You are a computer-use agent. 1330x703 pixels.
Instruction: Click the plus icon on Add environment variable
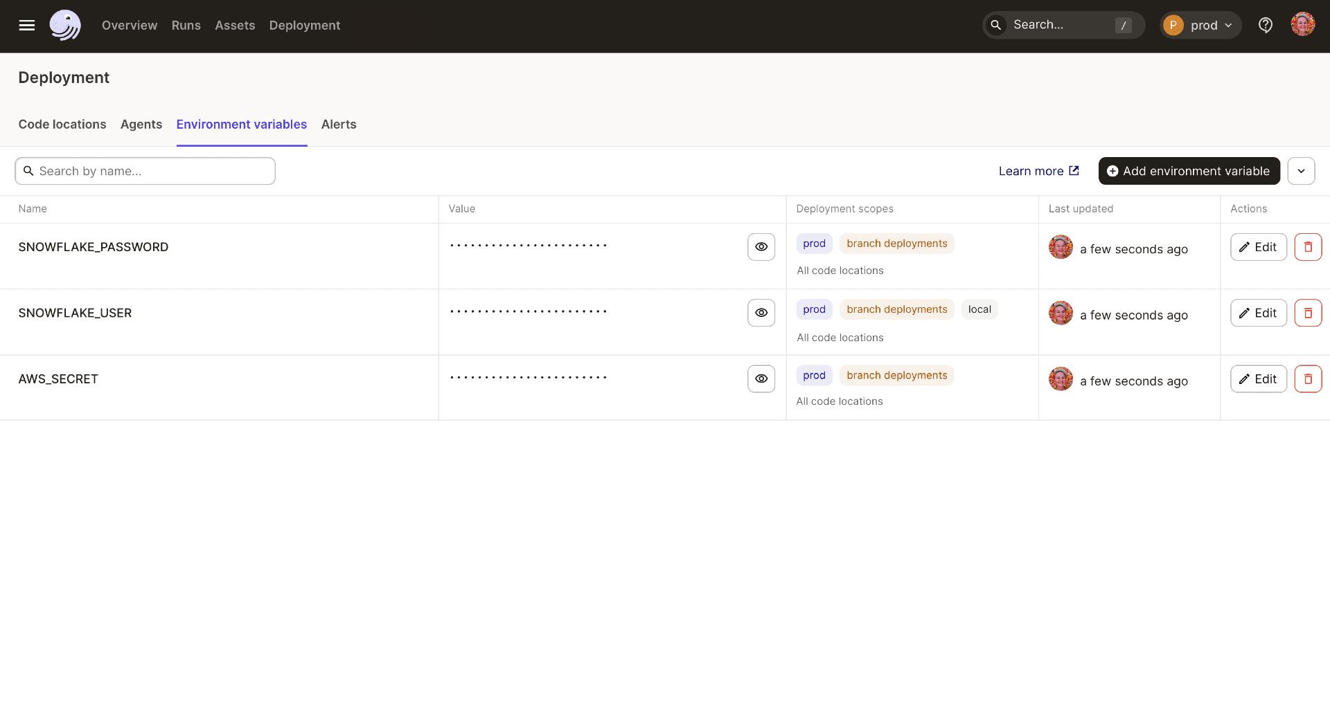click(1112, 171)
